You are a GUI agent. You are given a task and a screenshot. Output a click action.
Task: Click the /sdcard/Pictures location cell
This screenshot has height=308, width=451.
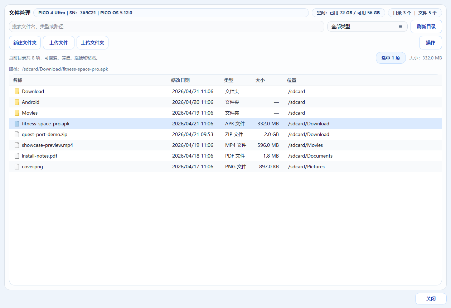306,167
